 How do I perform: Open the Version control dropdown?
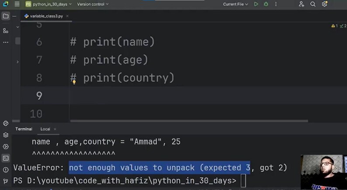pos(93,4)
